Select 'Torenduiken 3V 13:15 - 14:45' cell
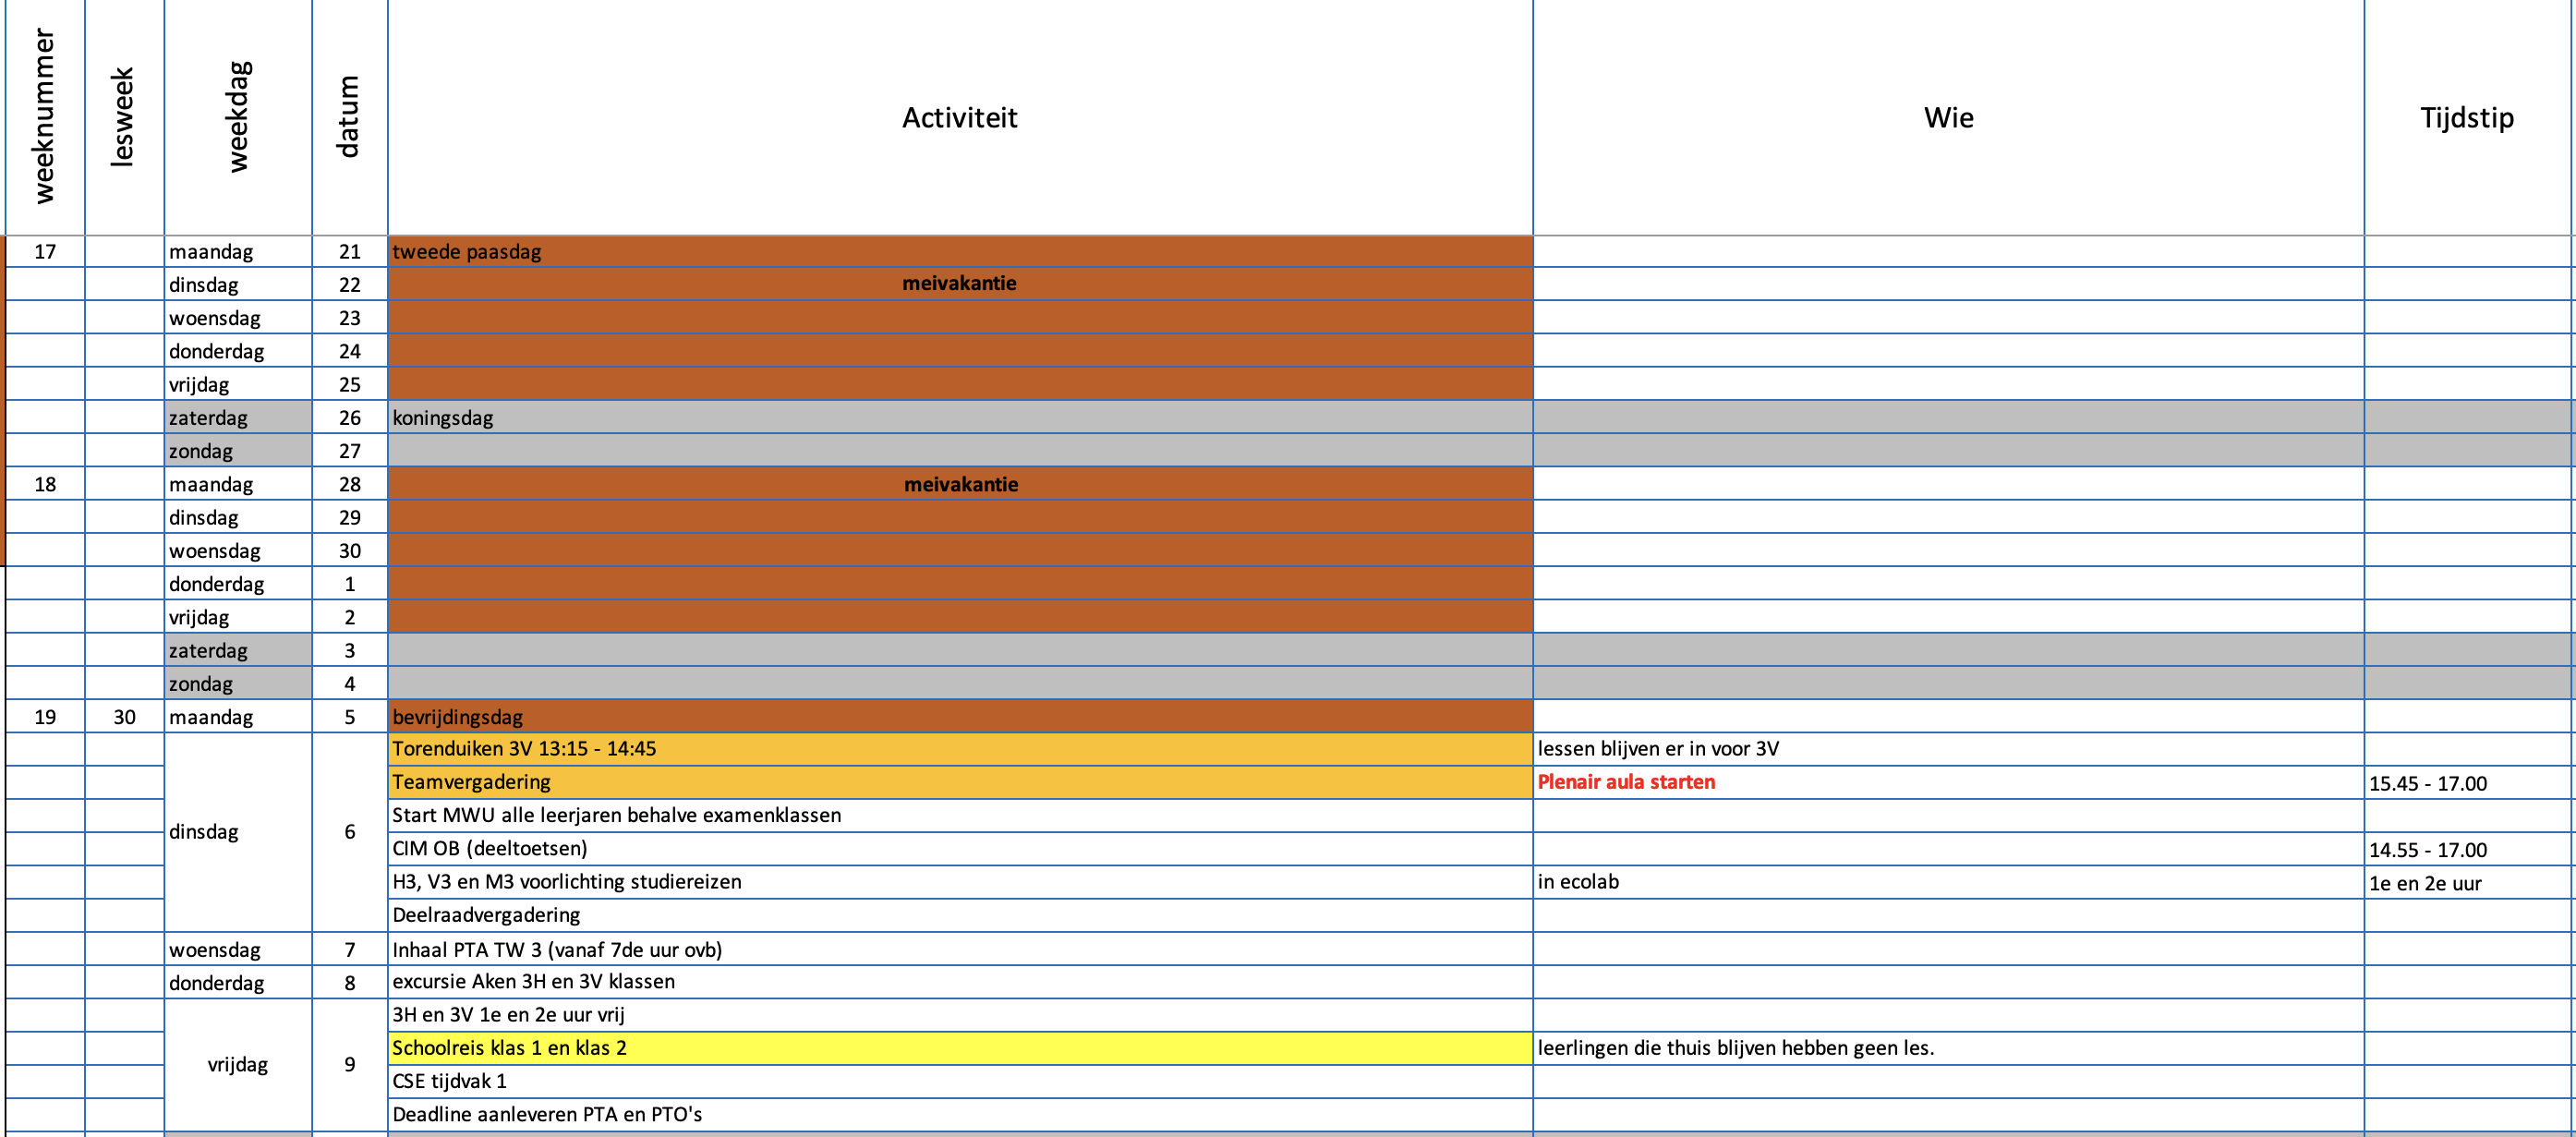The height and width of the screenshot is (1137, 2576). click(960, 749)
